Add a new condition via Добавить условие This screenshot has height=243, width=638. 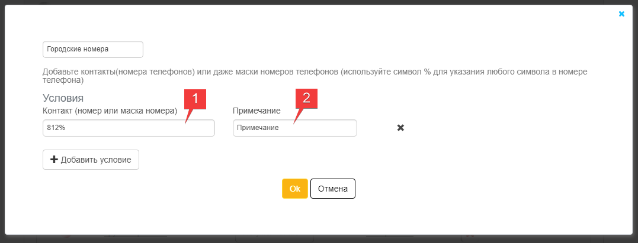[91, 160]
